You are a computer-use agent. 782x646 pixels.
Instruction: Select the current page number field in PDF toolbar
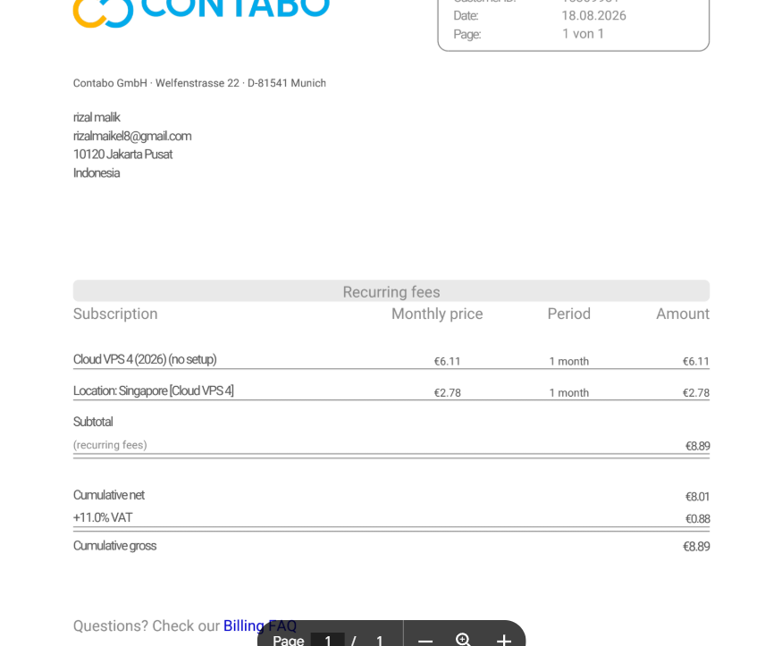[328, 640]
